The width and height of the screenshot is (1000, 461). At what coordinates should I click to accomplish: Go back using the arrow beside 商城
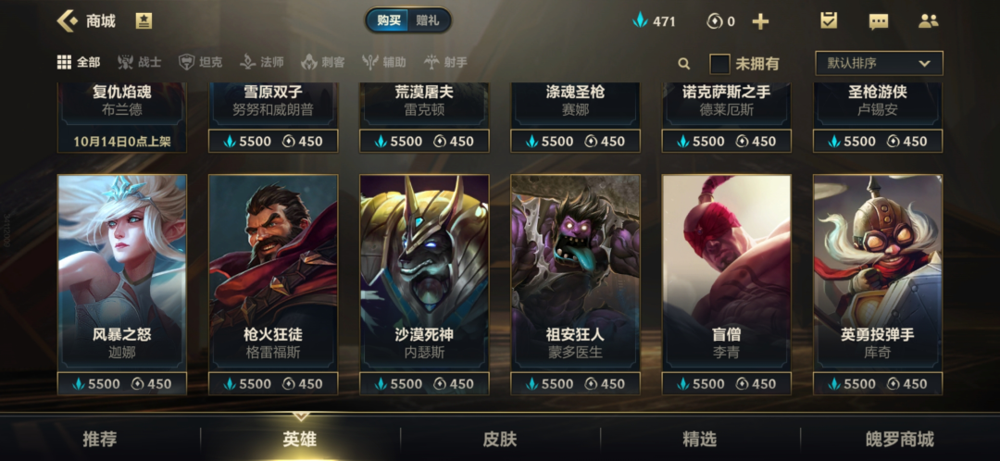click(67, 21)
